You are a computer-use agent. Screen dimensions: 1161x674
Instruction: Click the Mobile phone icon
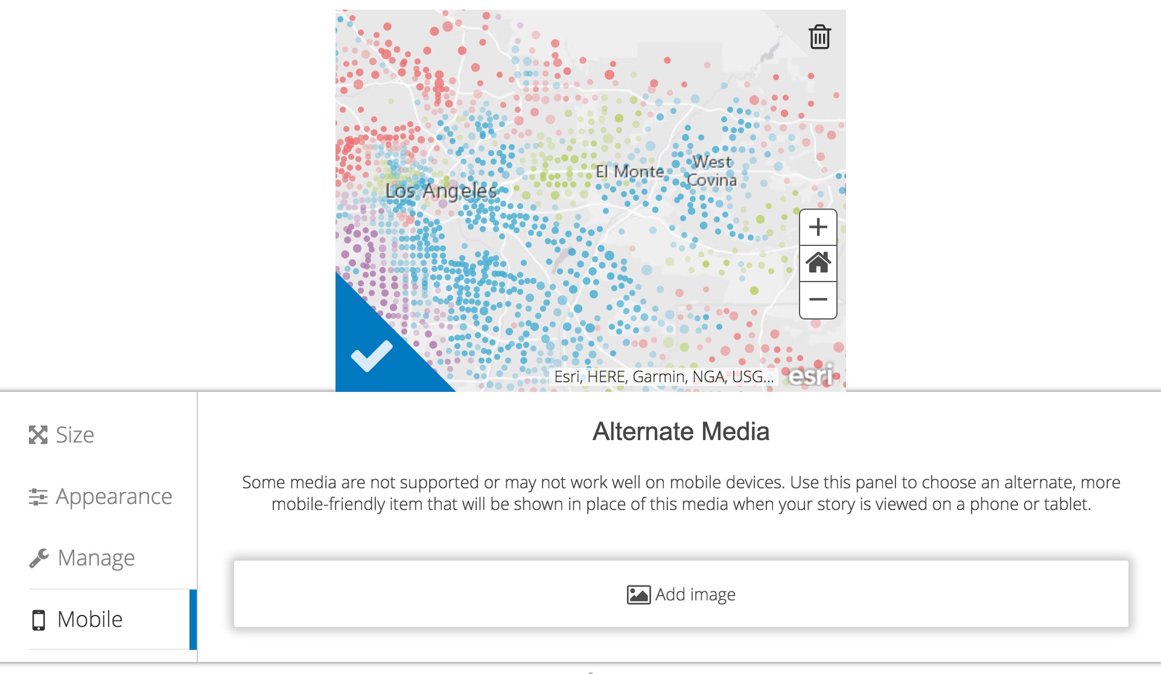[39, 620]
